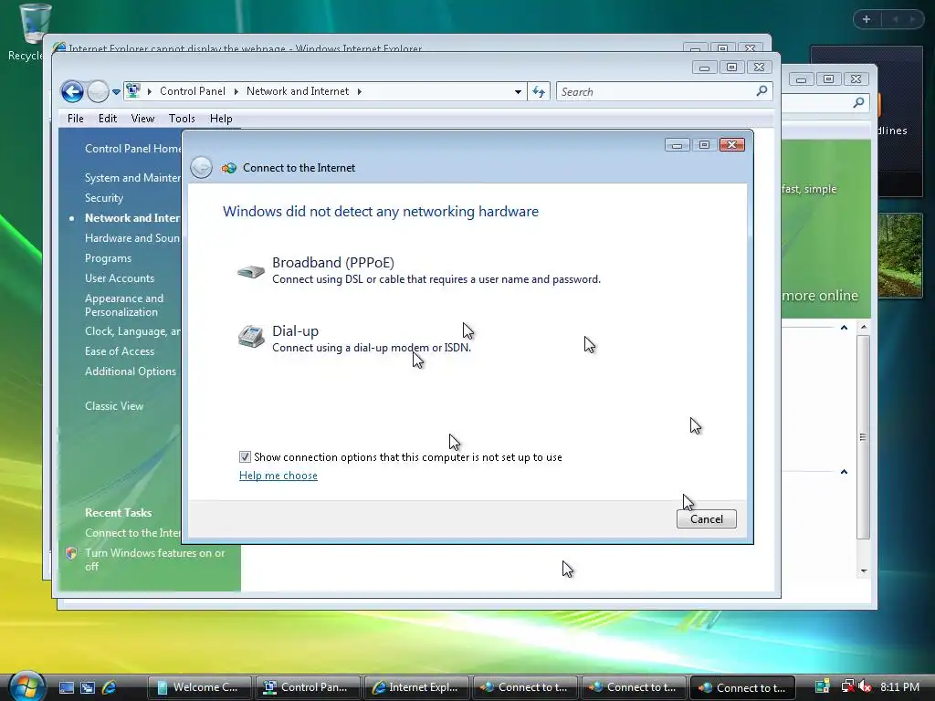
Task: Open Appearance and Personalization category
Action: point(124,305)
